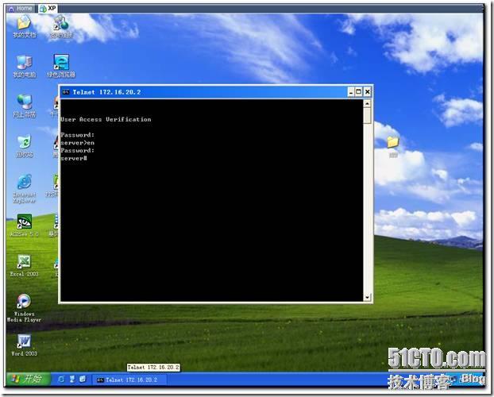Open the My Documents desktop icon
The image size is (494, 397).
pos(24,26)
